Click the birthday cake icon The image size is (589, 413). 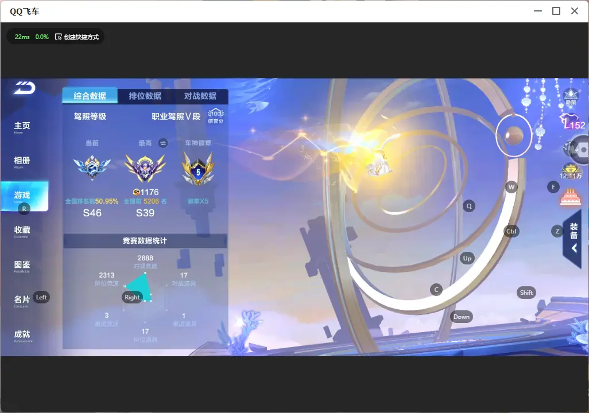click(570, 197)
